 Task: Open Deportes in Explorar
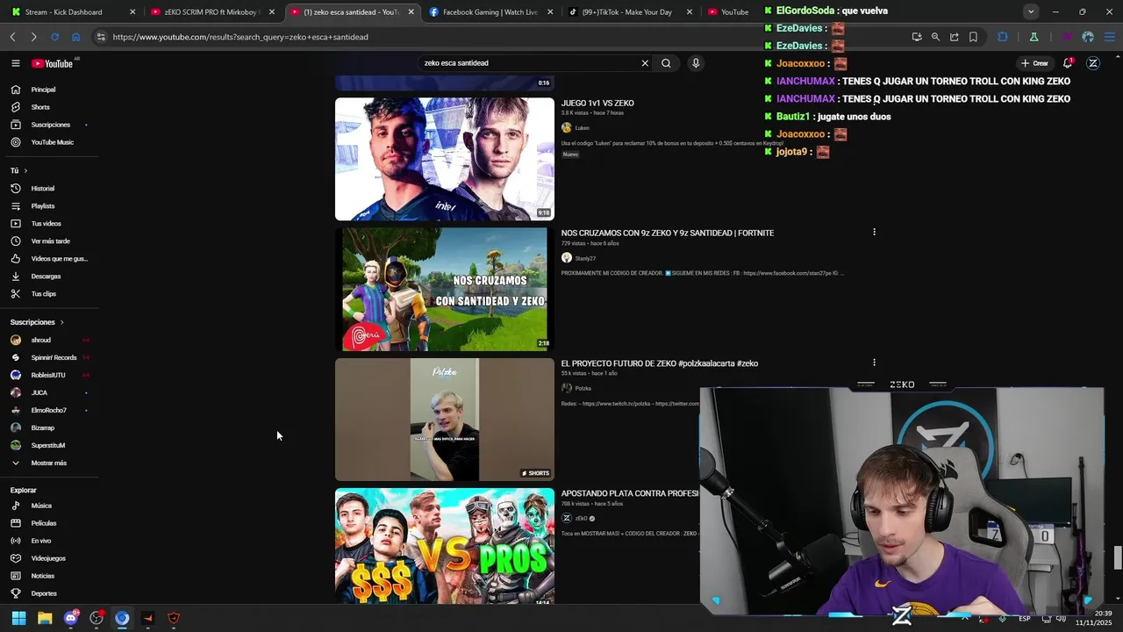[49, 593]
